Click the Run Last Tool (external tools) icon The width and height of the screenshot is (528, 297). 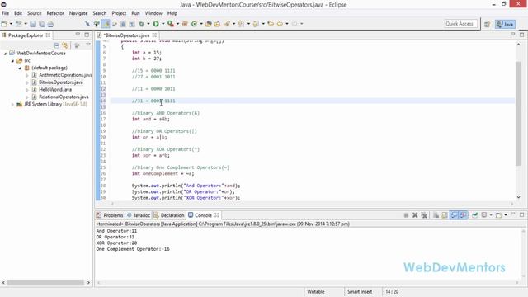click(x=171, y=24)
